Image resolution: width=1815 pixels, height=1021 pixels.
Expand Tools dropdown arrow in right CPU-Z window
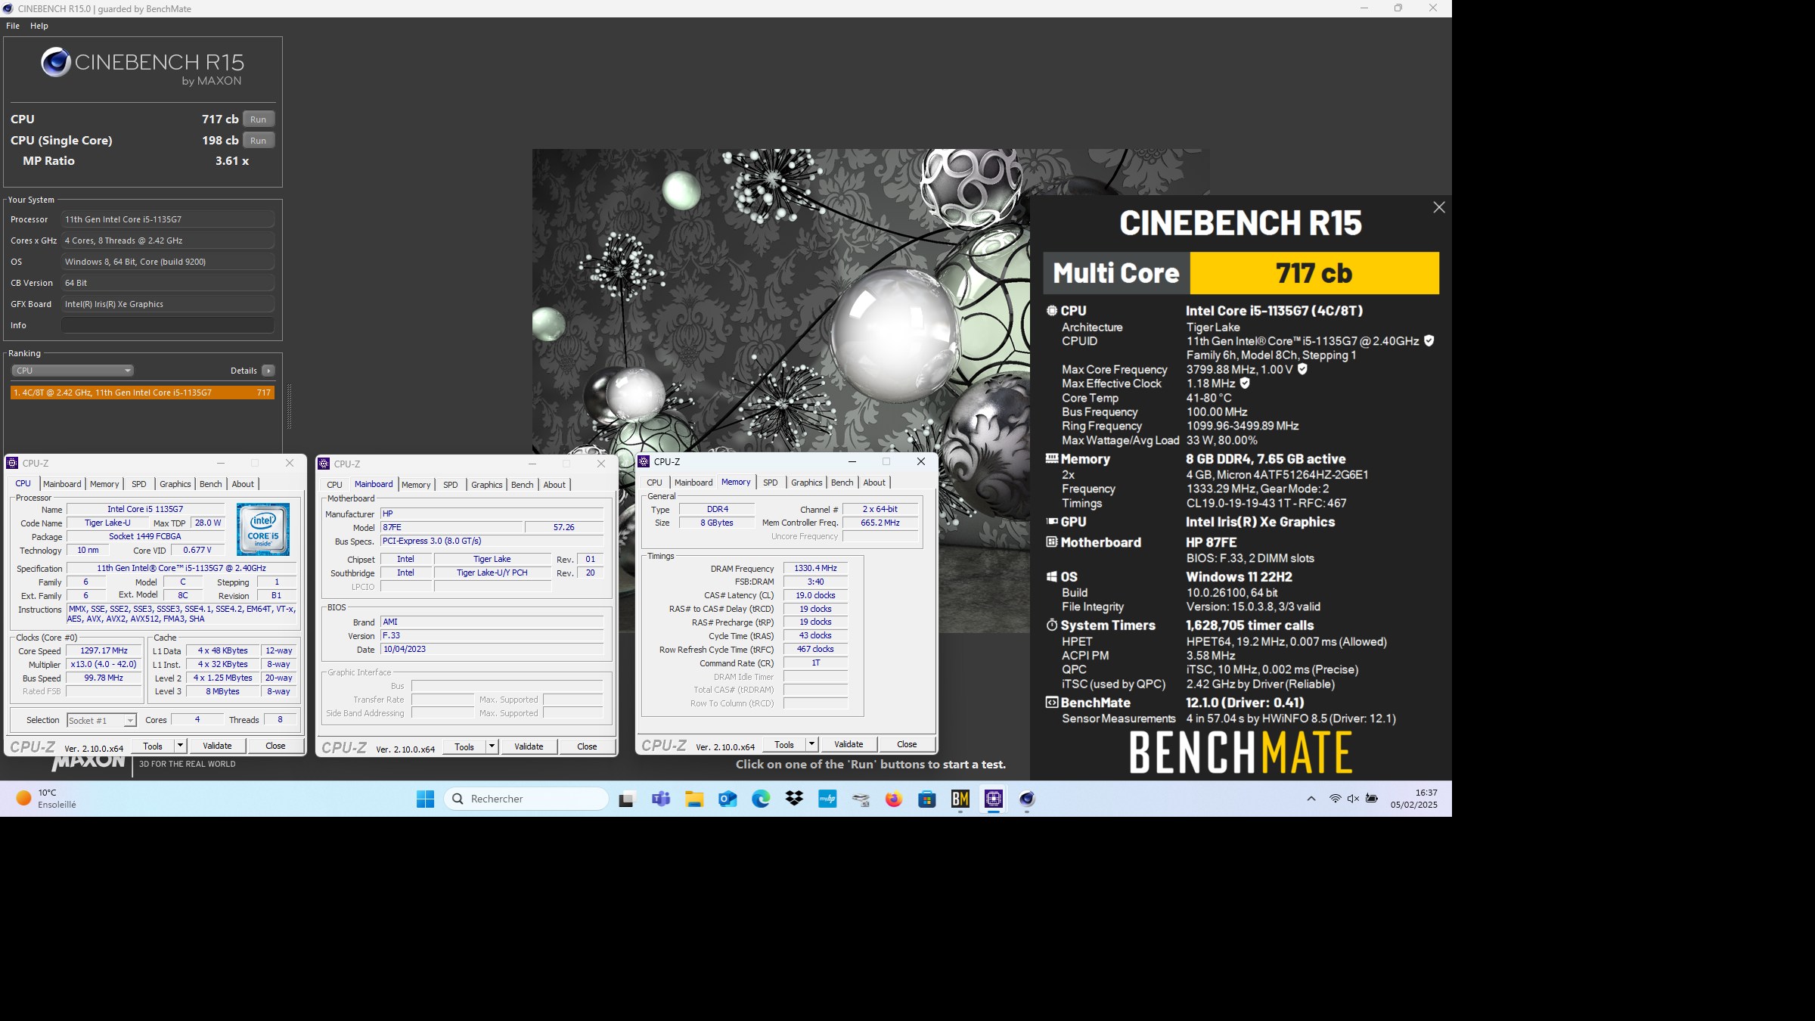811,744
